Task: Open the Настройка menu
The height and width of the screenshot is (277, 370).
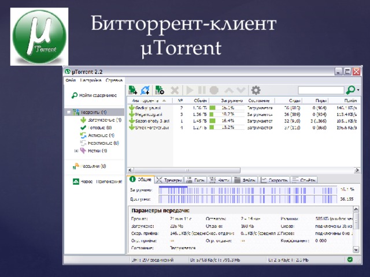Action: tap(91, 80)
